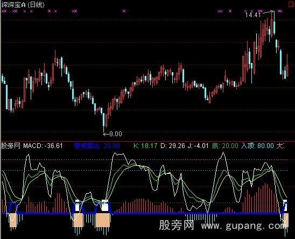Click the 入顶: 80.00 indicator label
The image size is (295, 239).
point(257,146)
